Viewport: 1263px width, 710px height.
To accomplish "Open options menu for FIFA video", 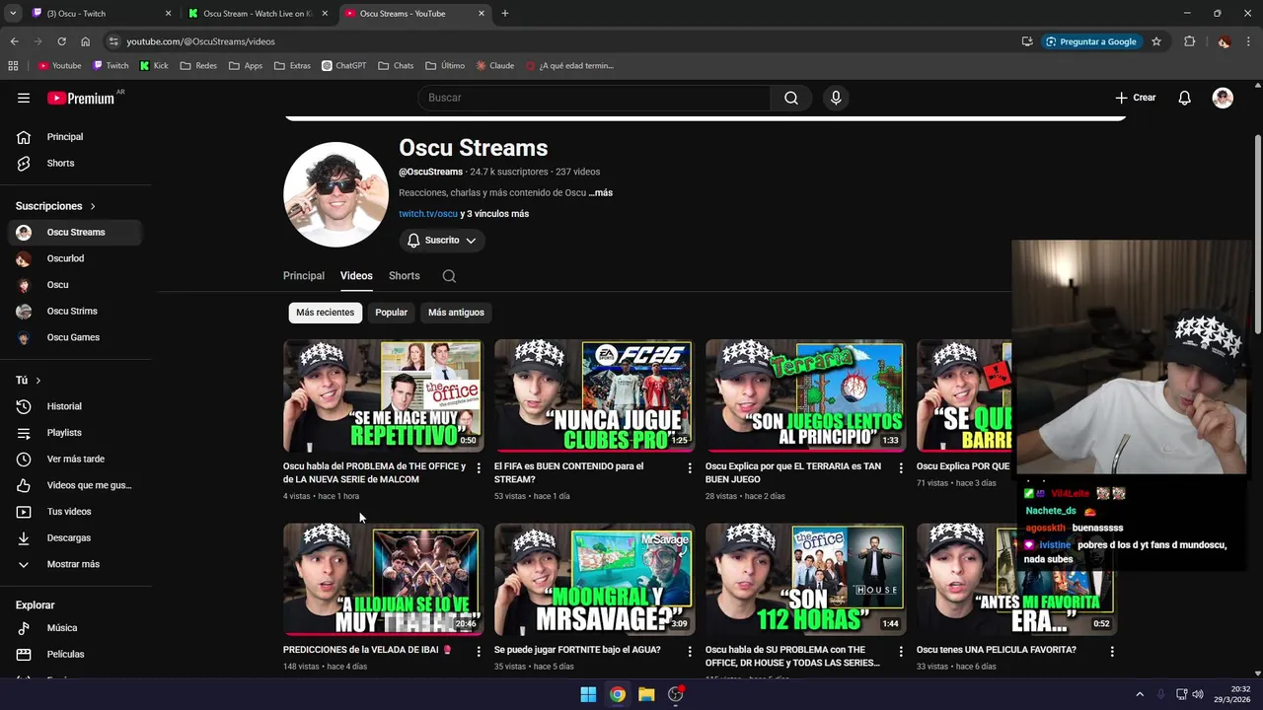I will click(690, 467).
